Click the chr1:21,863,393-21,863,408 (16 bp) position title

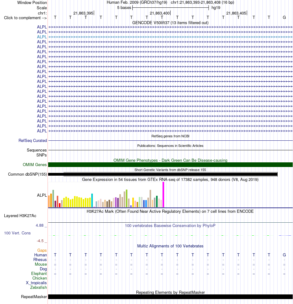point(202,2)
